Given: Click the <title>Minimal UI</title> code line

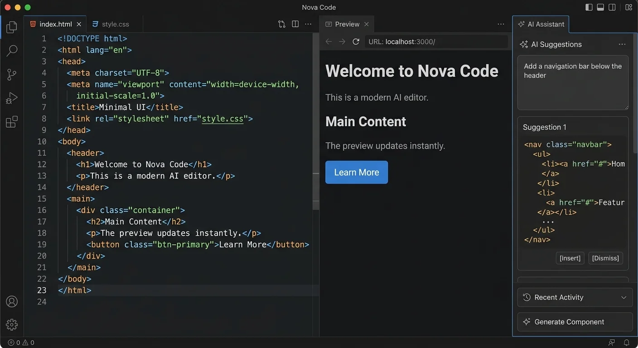Looking at the screenshot, I should [x=125, y=107].
